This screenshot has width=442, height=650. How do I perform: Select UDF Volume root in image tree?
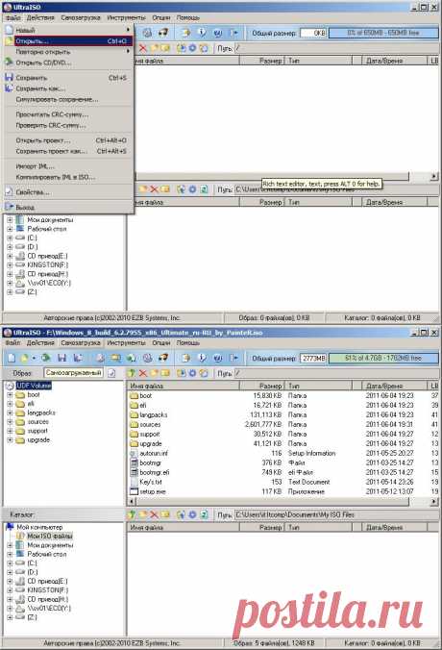point(34,386)
